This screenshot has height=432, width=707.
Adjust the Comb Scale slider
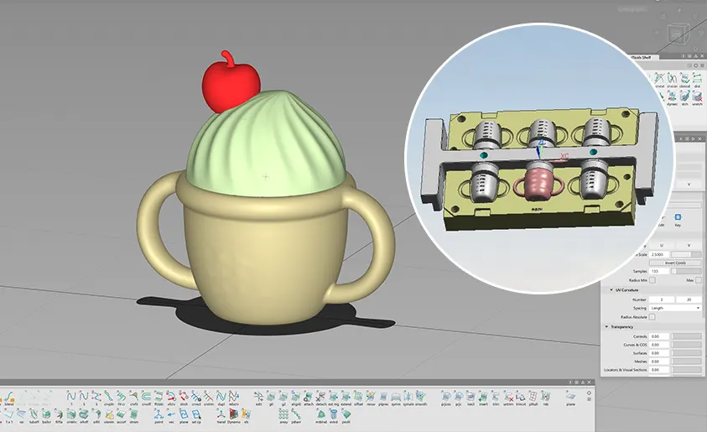(x=686, y=255)
